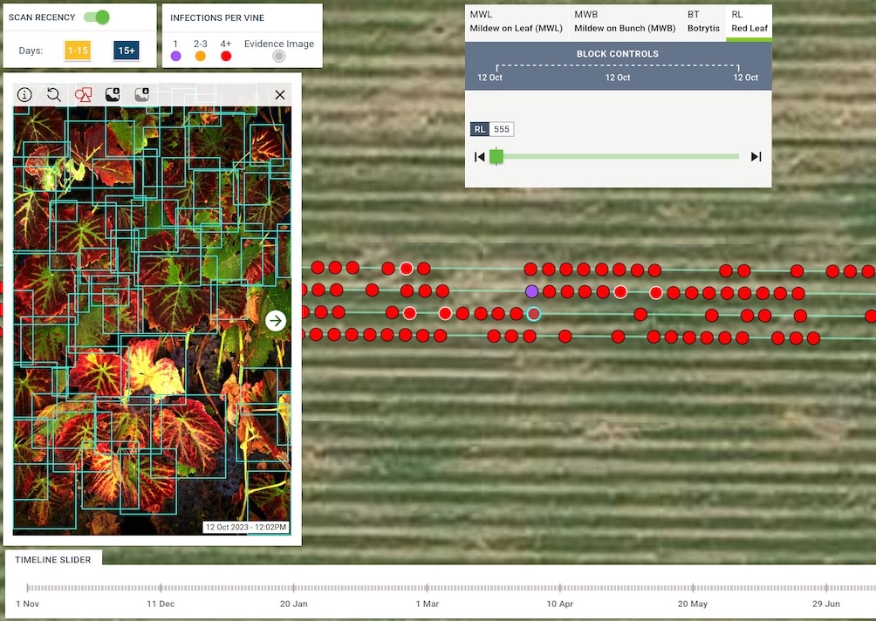Select the Botrytis tab
Viewport: 876px width, 621px height.
click(x=703, y=22)
